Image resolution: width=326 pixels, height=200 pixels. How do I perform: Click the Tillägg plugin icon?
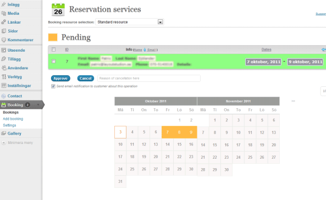[3, 59]
